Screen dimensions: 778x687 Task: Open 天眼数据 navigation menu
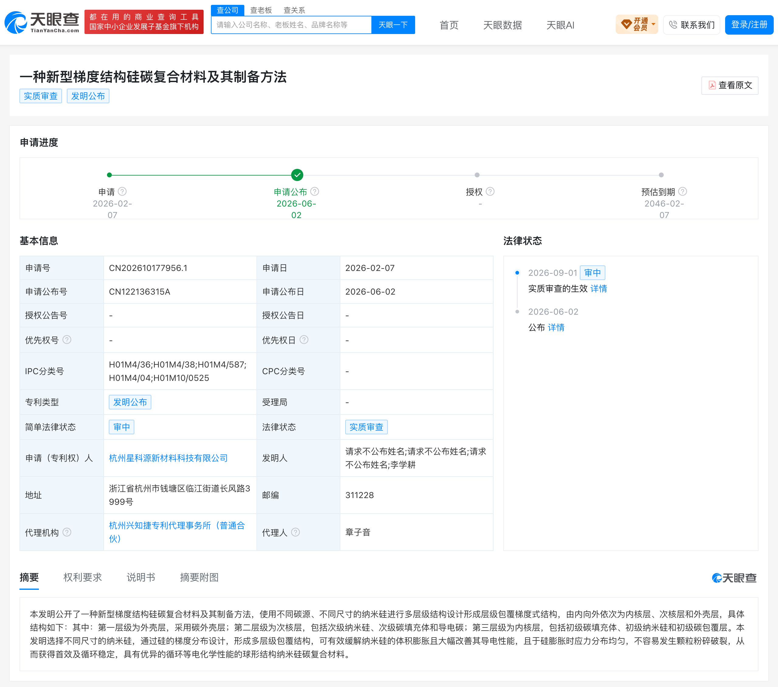(x=502, y=25)
